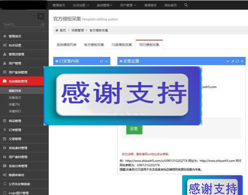The width and height of the screenshot is (248, 195).
Task: Open 数据库备份 from the sidebar gears icon
Action: pyautogui.click(x=5, y=175)
